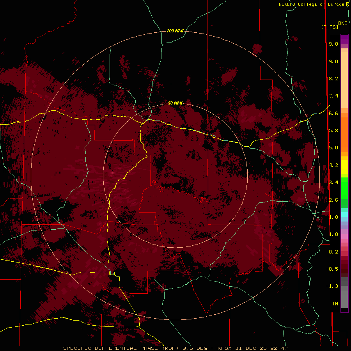This screenshot has width=351, height=351.
Task: Click the 2.6 value on color scale
Action: coord(333,200)
